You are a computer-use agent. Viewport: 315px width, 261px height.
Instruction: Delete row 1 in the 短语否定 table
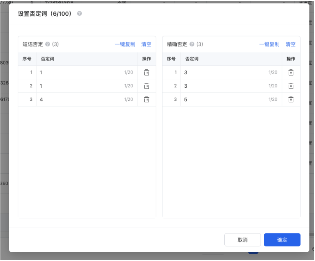146,72
